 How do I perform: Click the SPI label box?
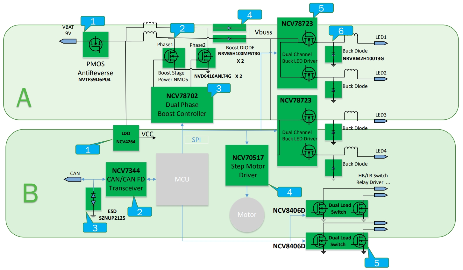point(196,140)
